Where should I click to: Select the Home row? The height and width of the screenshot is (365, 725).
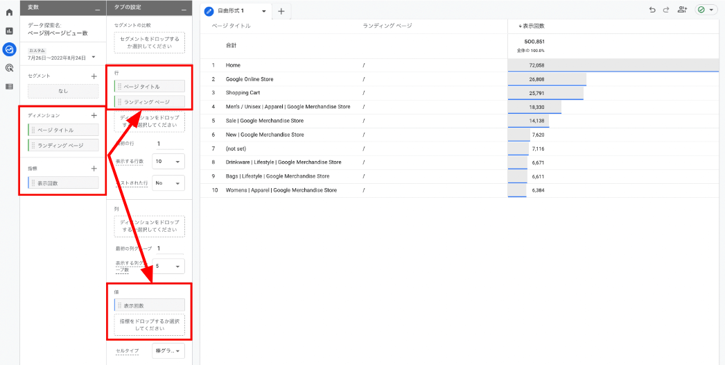[x=460, y=65]
